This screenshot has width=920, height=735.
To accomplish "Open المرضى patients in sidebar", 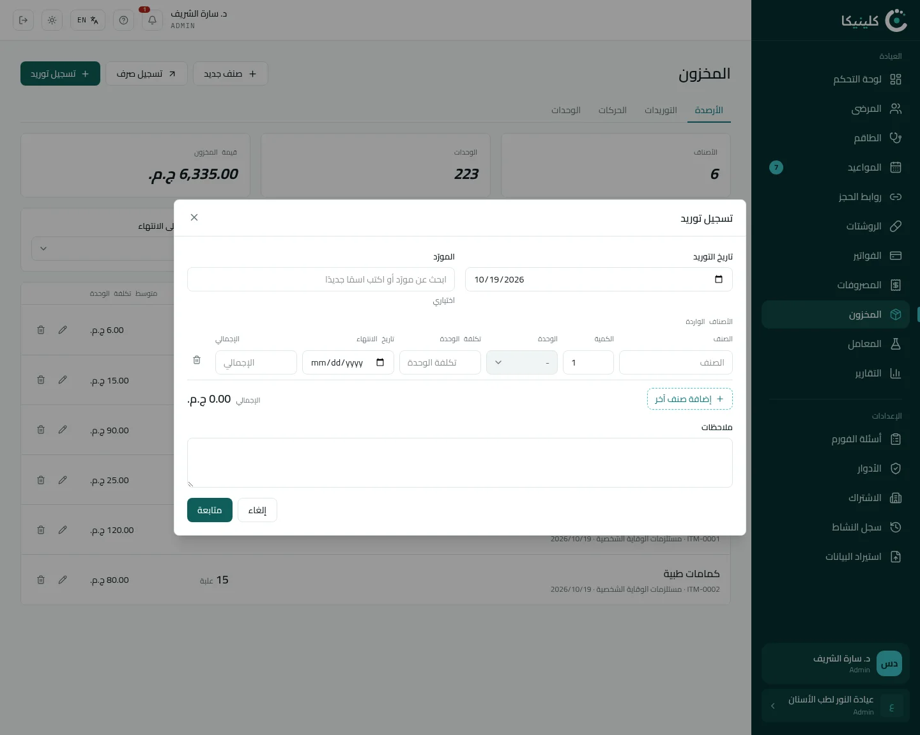I will [836, 109].
